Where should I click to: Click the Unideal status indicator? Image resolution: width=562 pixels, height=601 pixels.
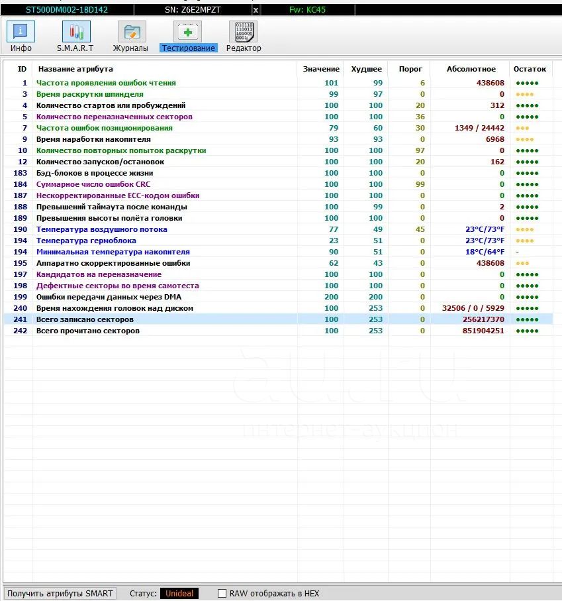[179, 593]
